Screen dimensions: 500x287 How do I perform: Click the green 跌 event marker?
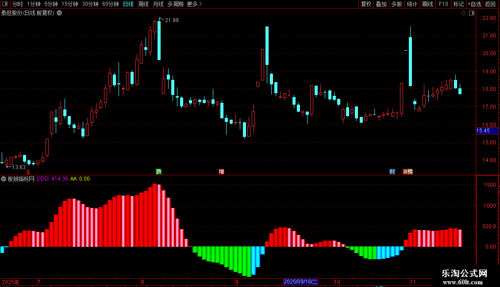(159, 171)
